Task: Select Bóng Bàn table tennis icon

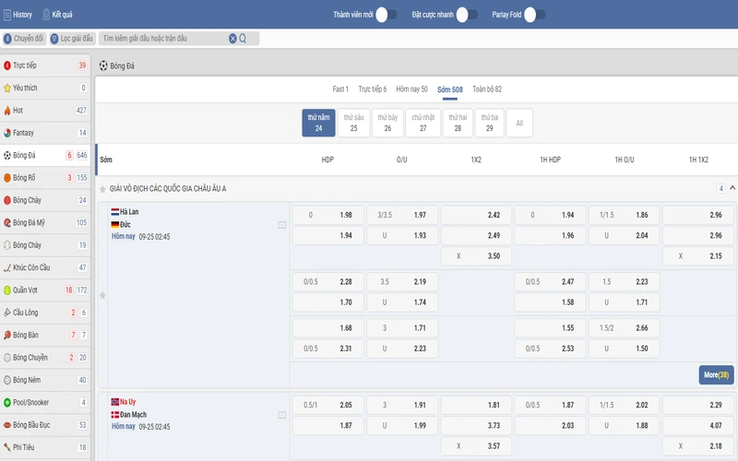Action: pos(7,335)
